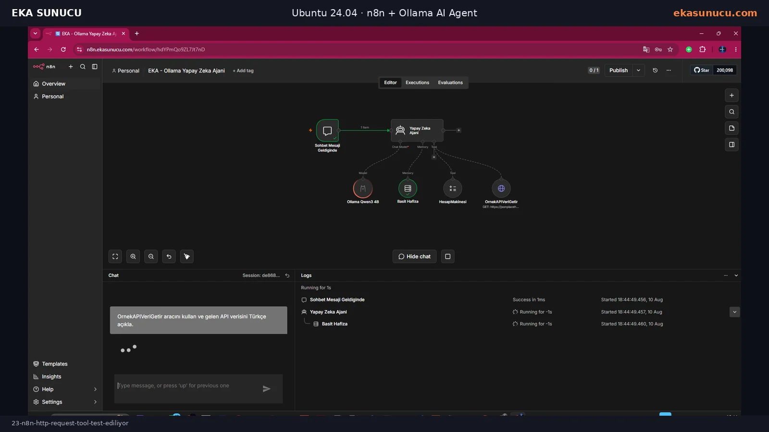
Task: Collapse the Logs panel with the chevron
Action: coord(736,276)
